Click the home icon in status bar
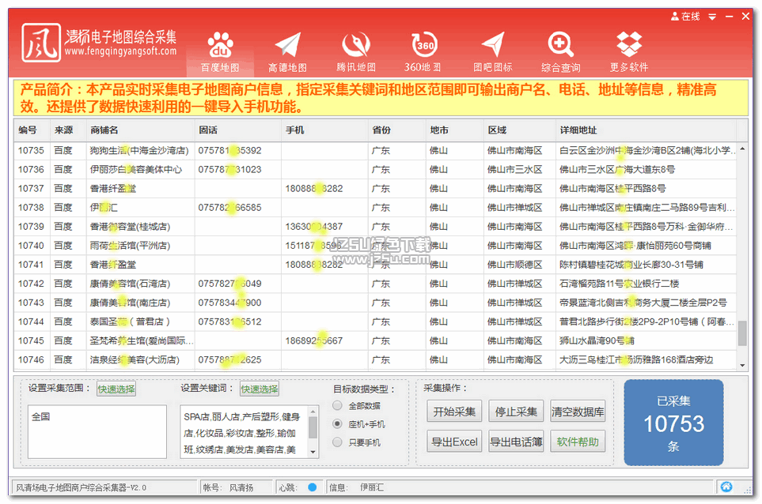This screenshot has width=762, height=504. (726, 487)
